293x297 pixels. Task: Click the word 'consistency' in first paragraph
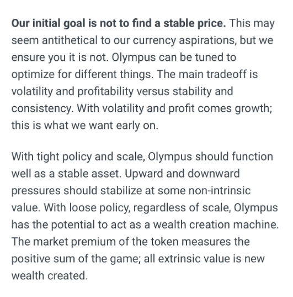[x=42, y=108]
